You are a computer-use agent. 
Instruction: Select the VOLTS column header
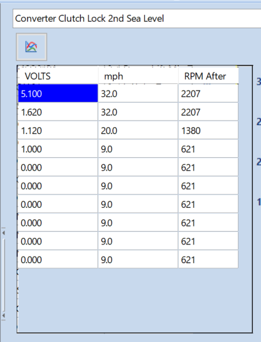pos(58,76)
